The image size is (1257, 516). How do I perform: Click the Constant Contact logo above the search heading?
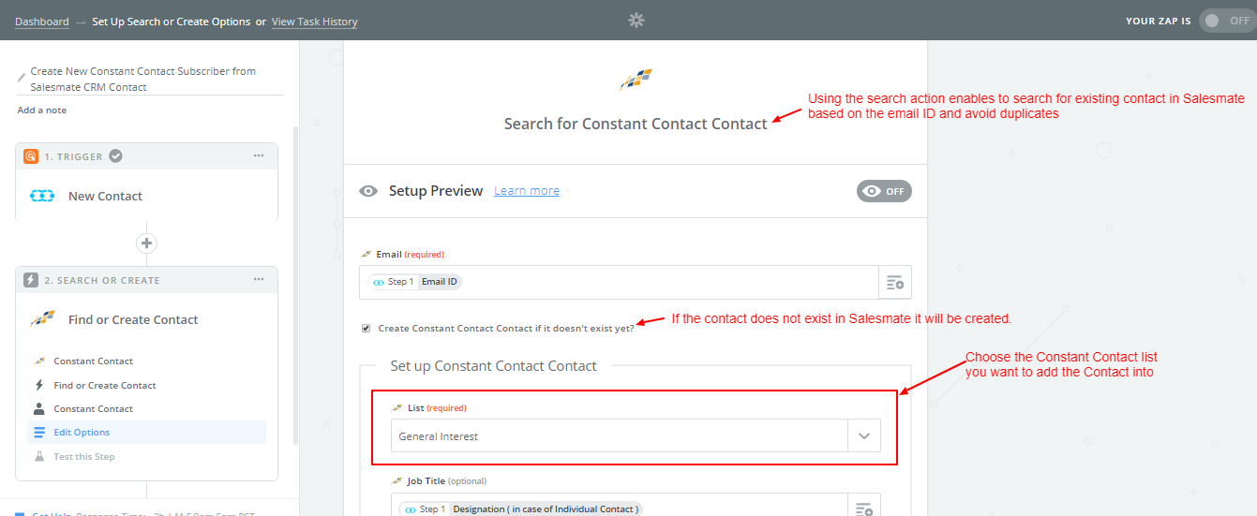point(636,80)
